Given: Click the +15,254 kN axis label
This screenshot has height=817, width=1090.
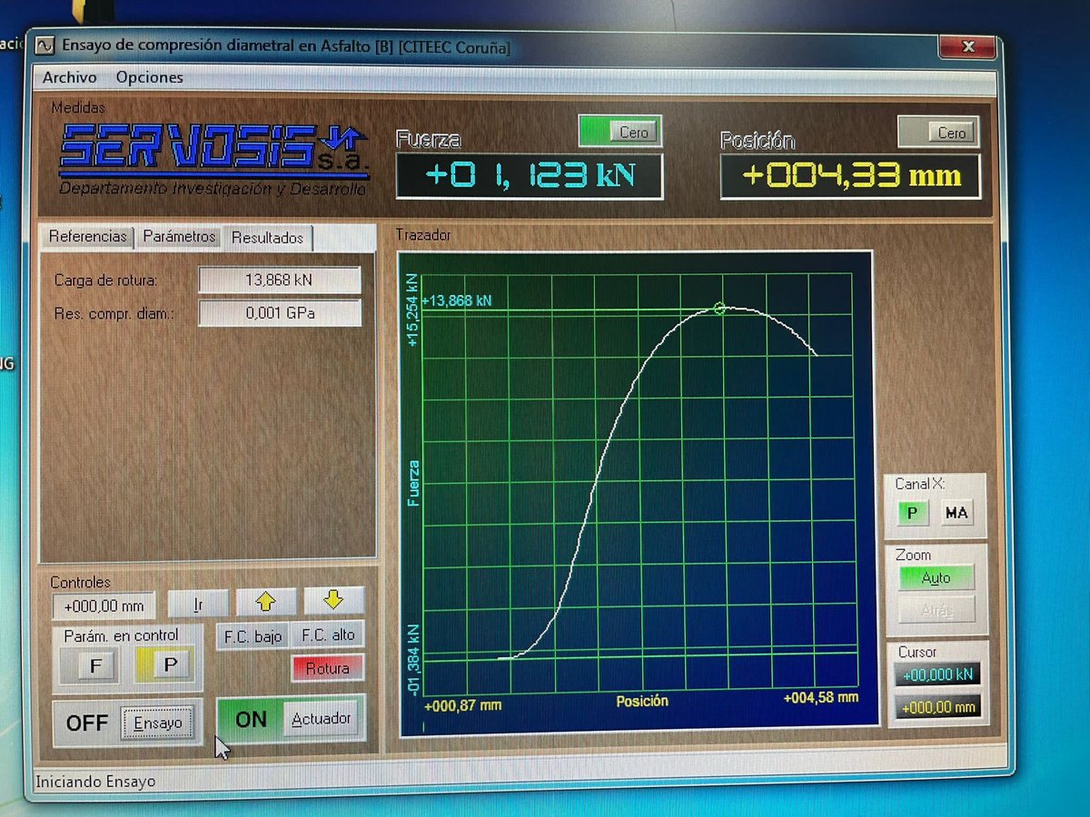Looking at the screenshot, I should tap(414, 310).
